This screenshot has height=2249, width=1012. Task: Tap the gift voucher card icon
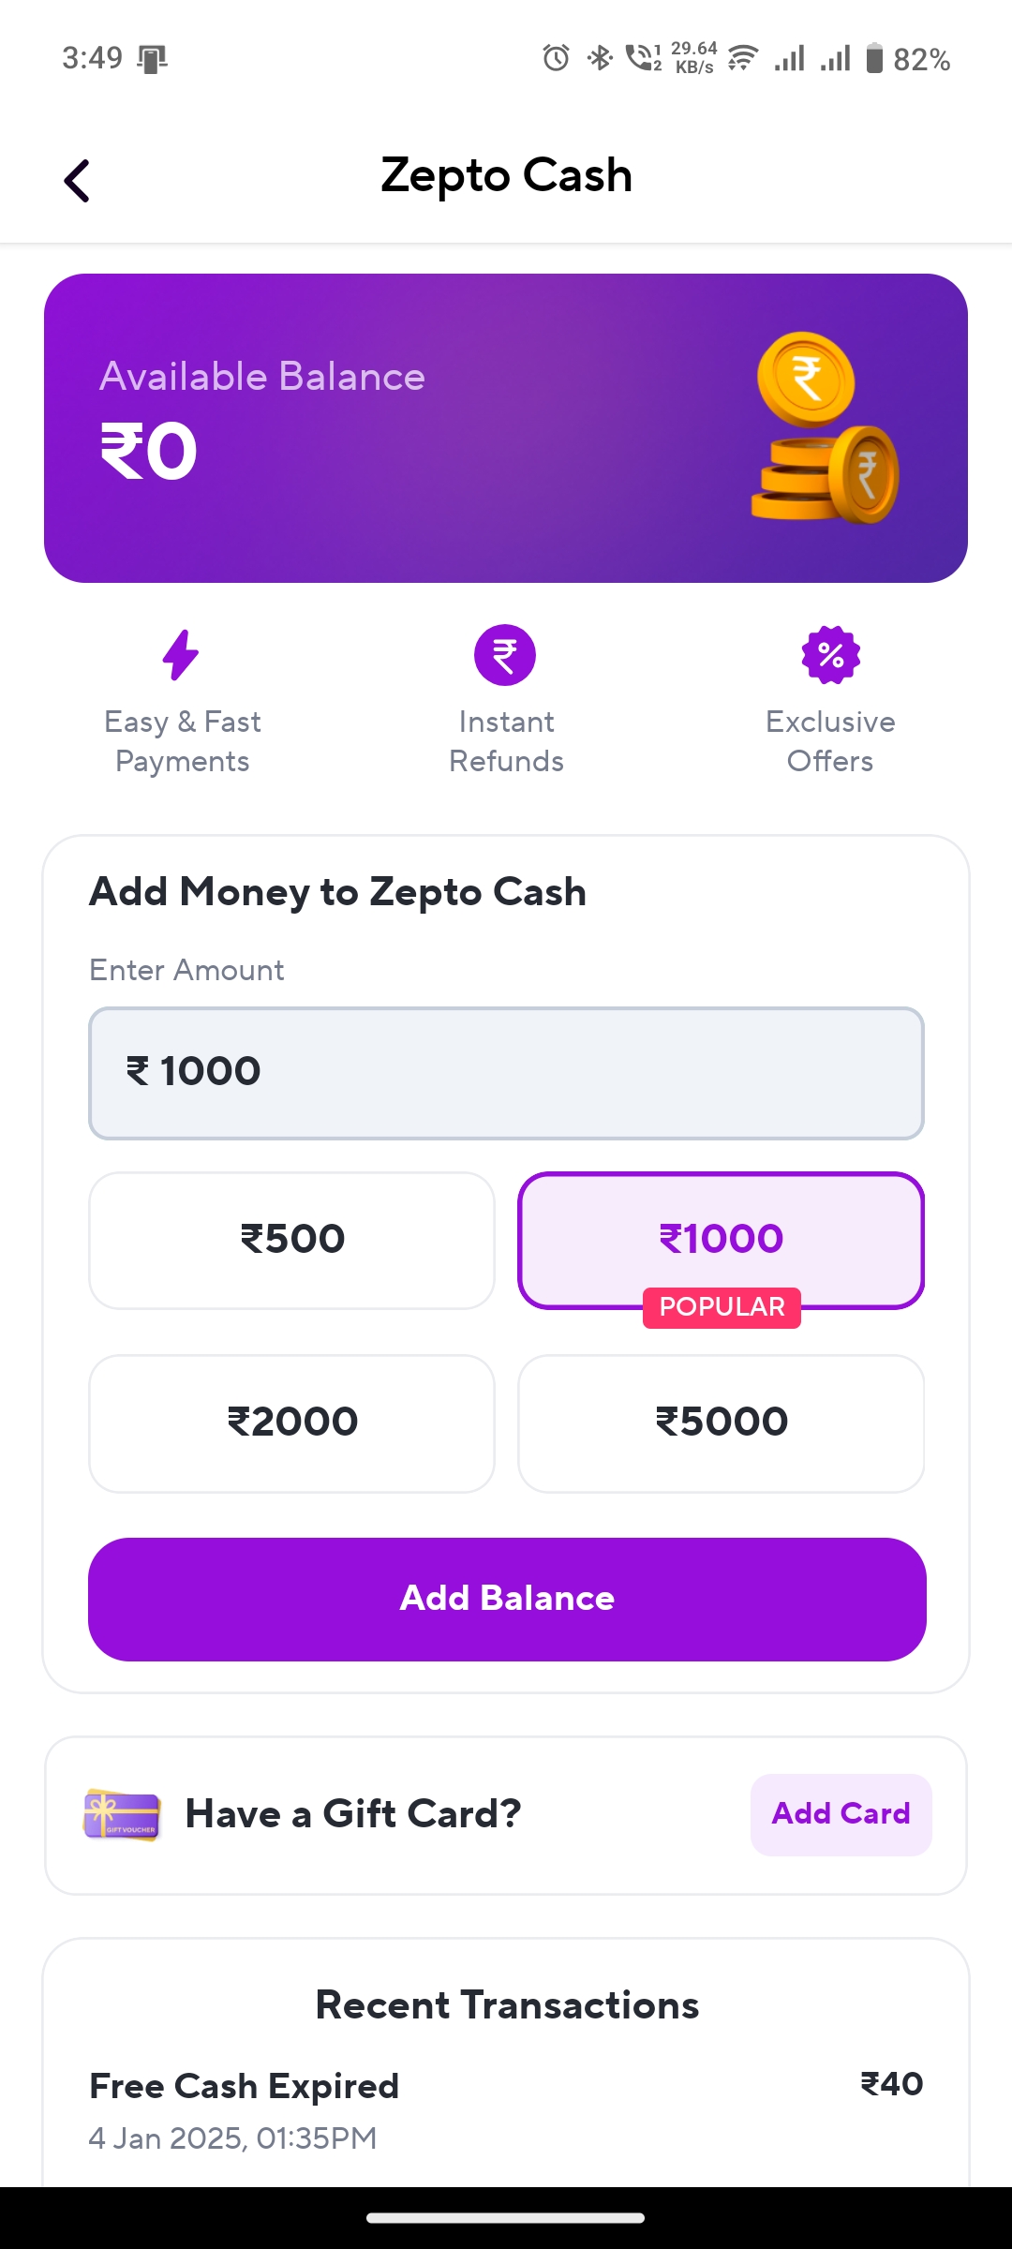[x=122, y=1815]
